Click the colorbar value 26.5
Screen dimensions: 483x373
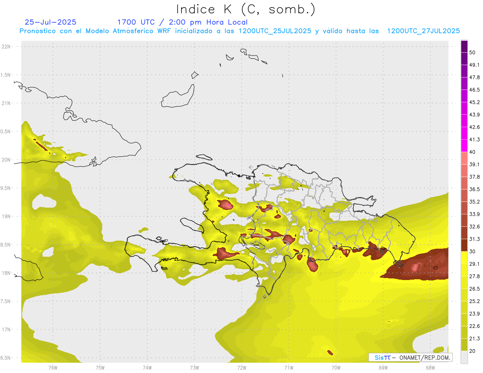point(475,289)
